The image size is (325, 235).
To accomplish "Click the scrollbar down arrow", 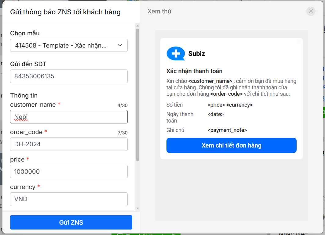I will [137, 208].
